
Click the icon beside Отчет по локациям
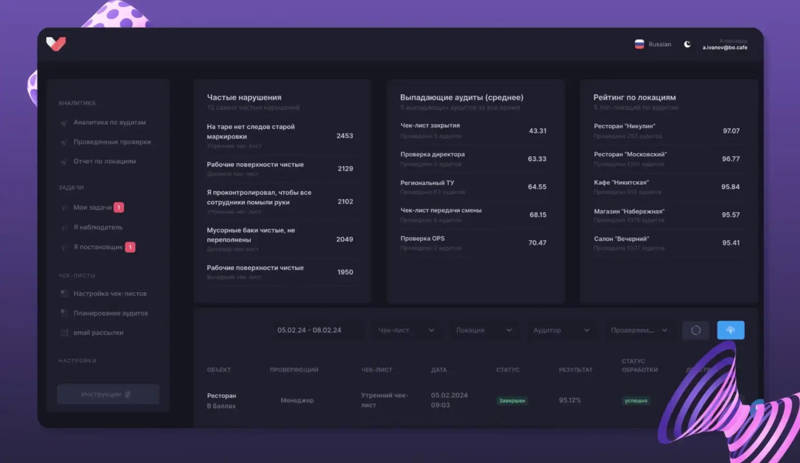[x=64, y=161]
